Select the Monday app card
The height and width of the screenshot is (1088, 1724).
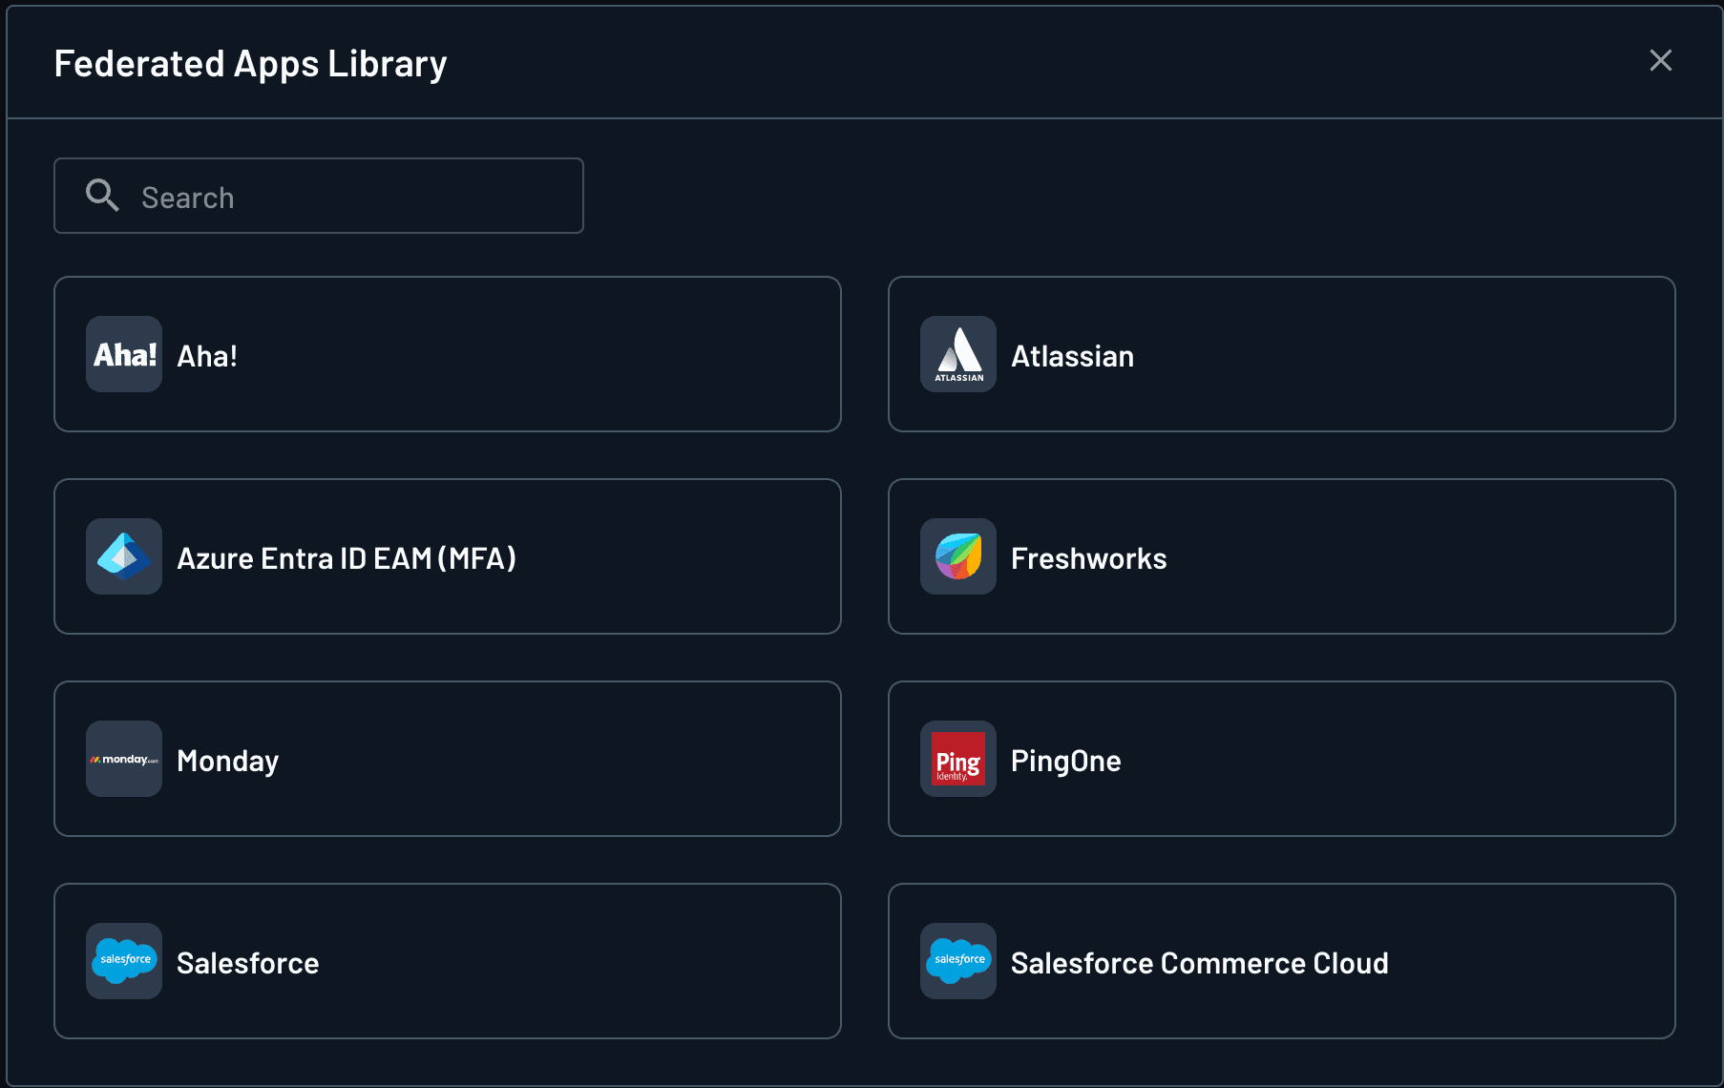(448, 759)
